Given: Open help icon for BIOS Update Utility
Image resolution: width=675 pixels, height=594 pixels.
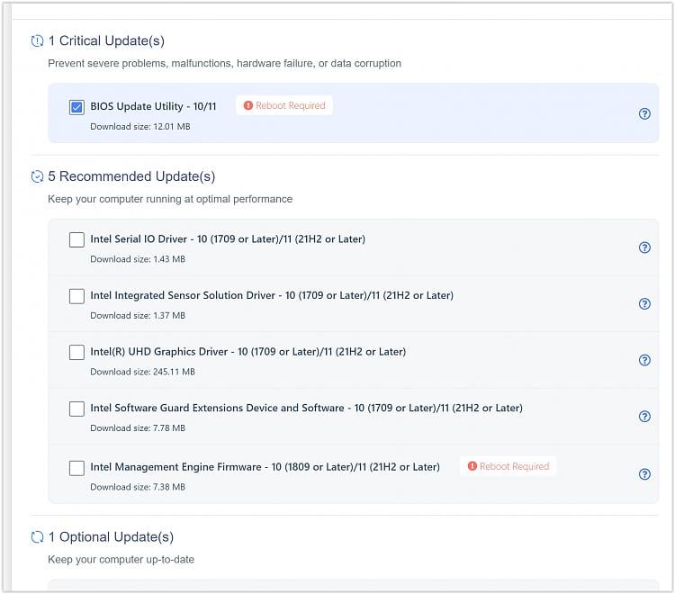Looking at the screenshot, I should click(644, 114).
